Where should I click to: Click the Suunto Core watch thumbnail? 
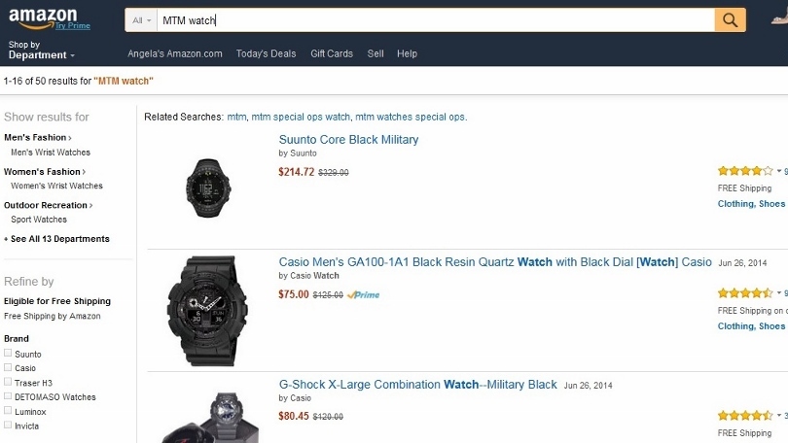207,186
